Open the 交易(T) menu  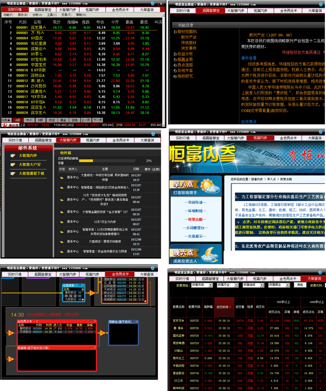point(66,15)
